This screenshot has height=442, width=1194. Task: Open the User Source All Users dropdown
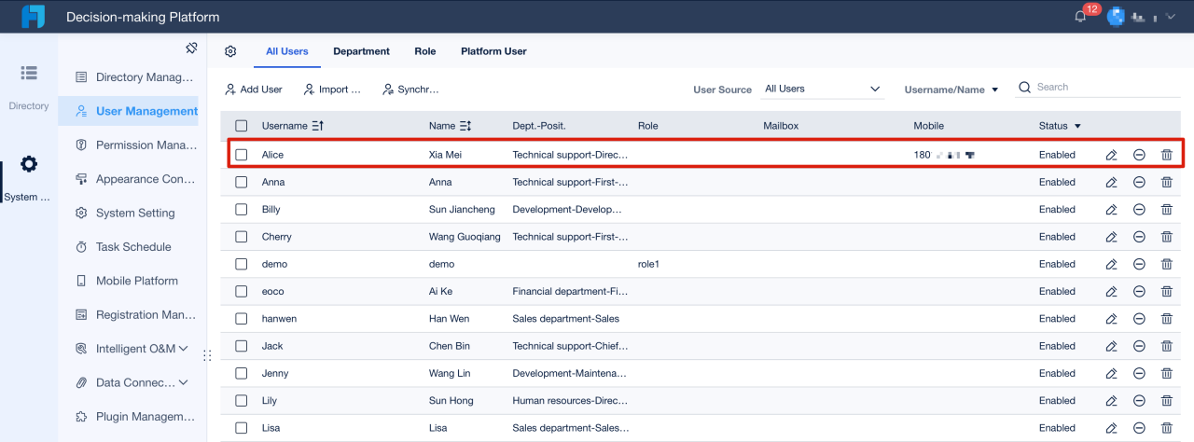[x=822, y=89]
